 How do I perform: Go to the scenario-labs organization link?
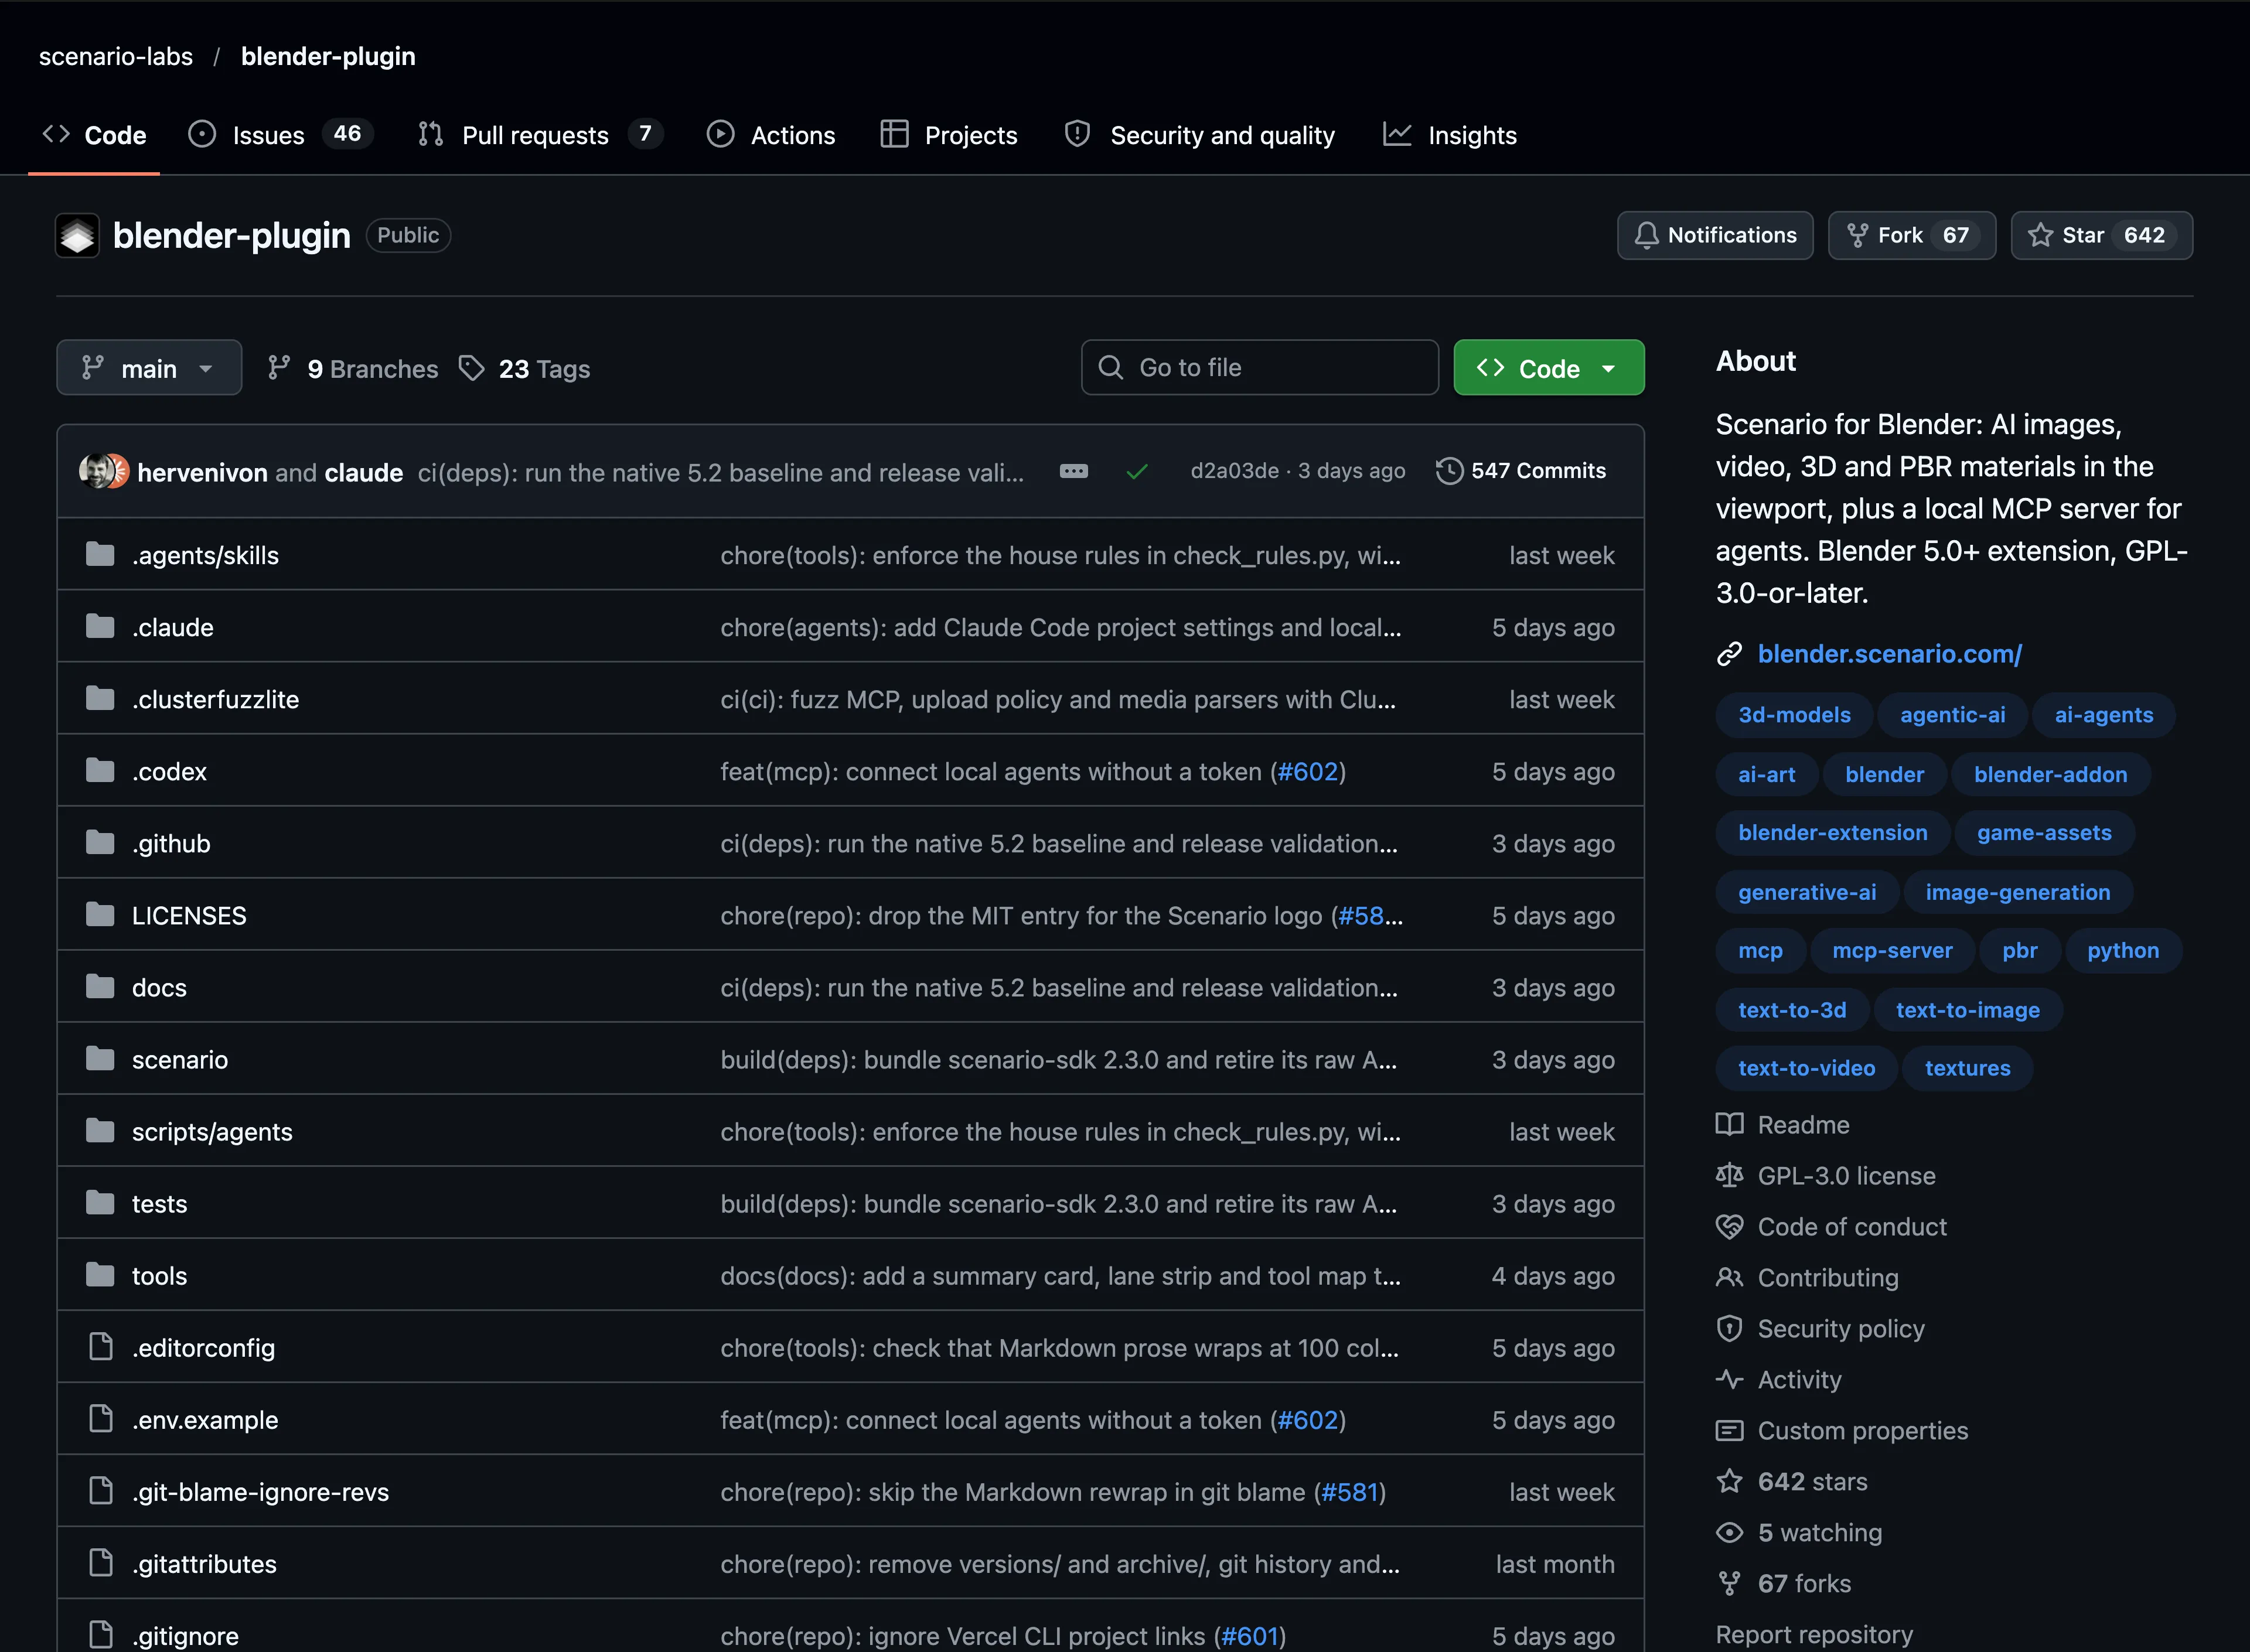(116, 57)
